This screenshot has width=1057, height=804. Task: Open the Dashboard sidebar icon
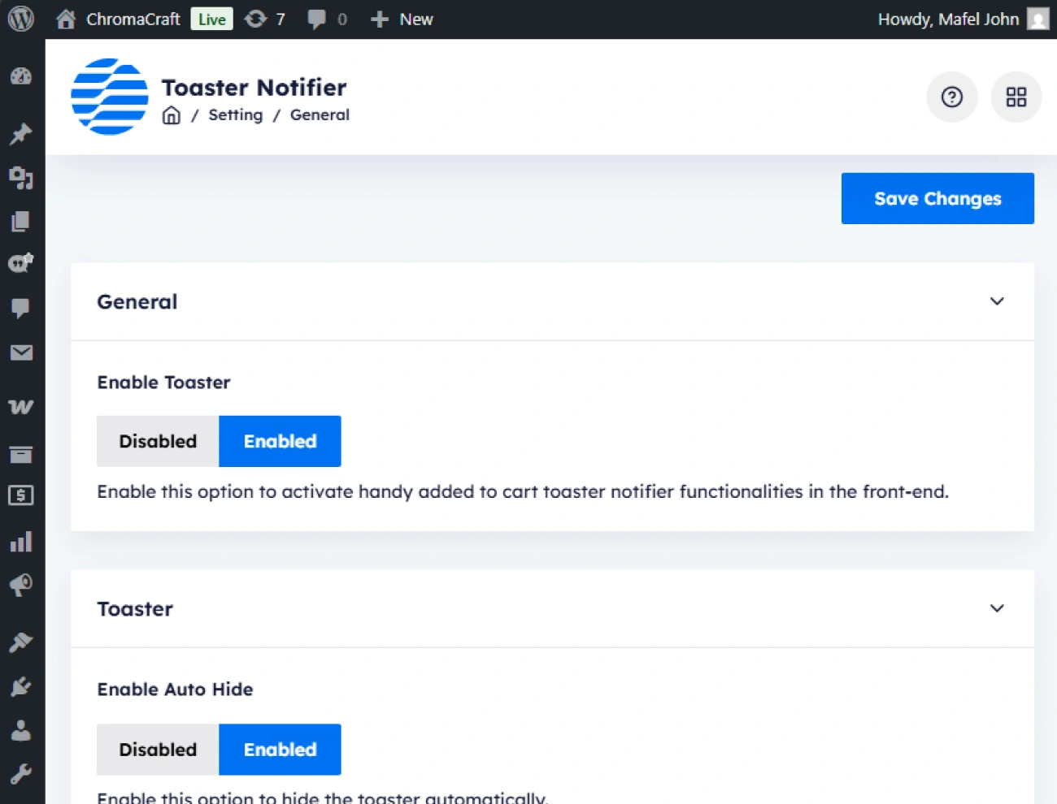point(21,76)
